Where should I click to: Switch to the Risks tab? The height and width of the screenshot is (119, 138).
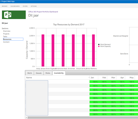[48, 73]
